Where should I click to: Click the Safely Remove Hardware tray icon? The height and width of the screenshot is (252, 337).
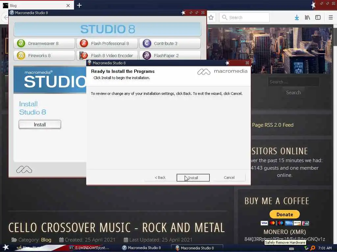click(306, 248)
